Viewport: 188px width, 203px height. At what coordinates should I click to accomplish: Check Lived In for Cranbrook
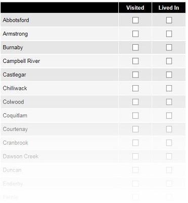[169, 143]
